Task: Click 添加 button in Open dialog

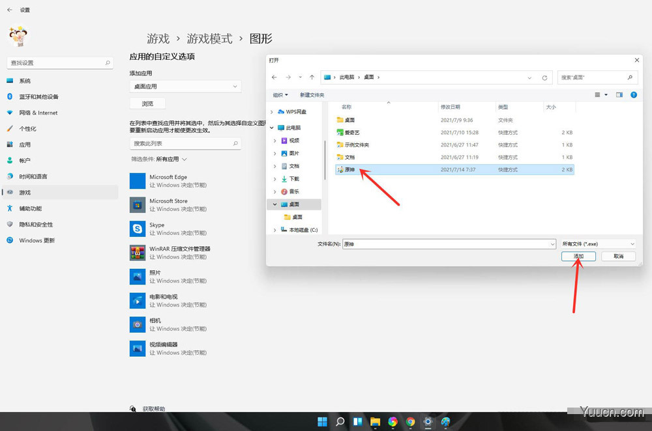Action: click(x=578, y=257)
